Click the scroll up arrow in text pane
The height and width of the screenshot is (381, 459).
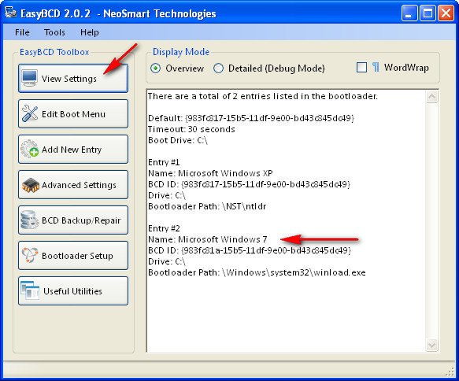tap(432, 97)
